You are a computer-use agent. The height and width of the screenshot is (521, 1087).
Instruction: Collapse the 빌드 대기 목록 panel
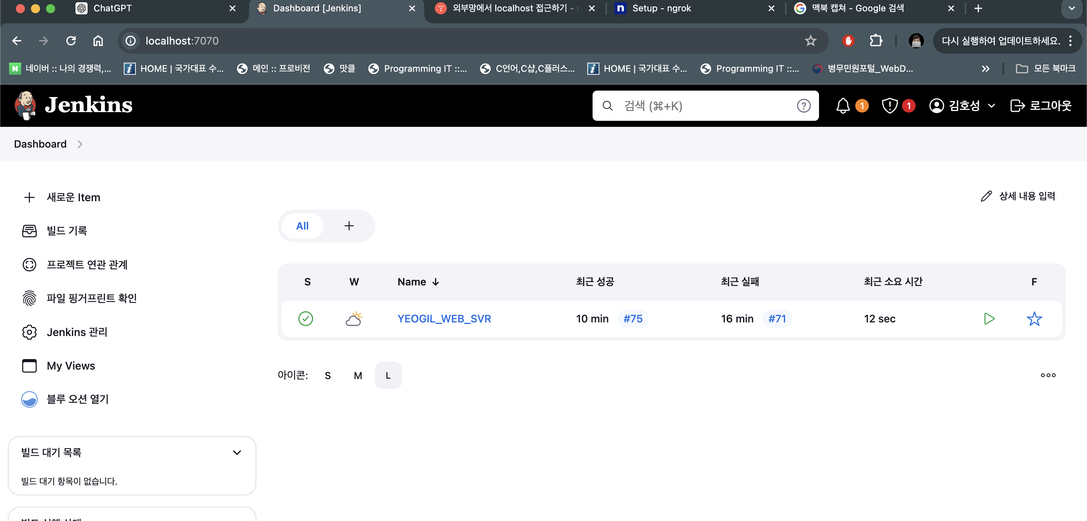coord(237,452)
